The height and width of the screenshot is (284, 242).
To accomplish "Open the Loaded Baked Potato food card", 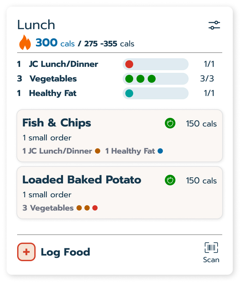I will (119, 193).
